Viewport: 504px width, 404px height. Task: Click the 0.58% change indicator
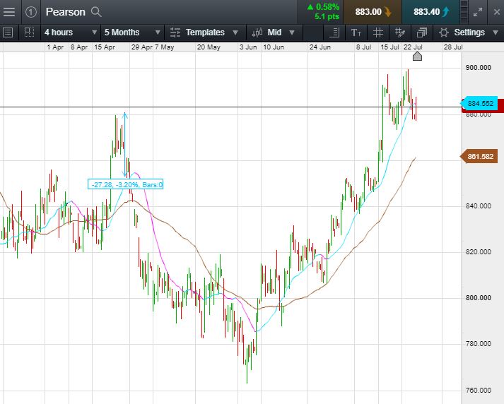(x=323, y=7)
